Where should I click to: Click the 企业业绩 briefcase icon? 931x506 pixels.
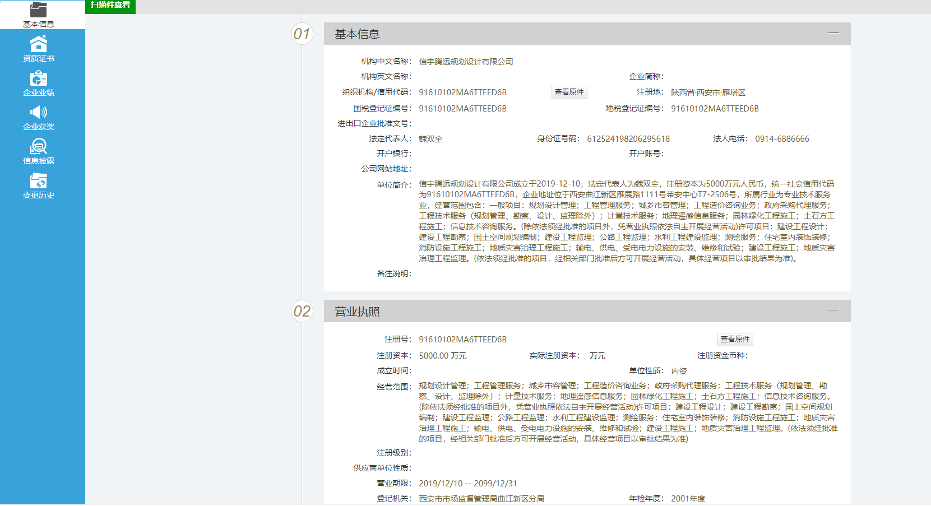[38, 80]
